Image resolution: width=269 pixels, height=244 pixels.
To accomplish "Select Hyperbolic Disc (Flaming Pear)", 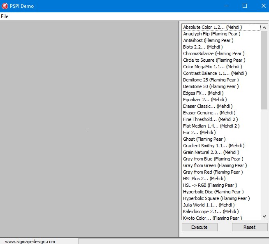I will click(x=221, y=192).
